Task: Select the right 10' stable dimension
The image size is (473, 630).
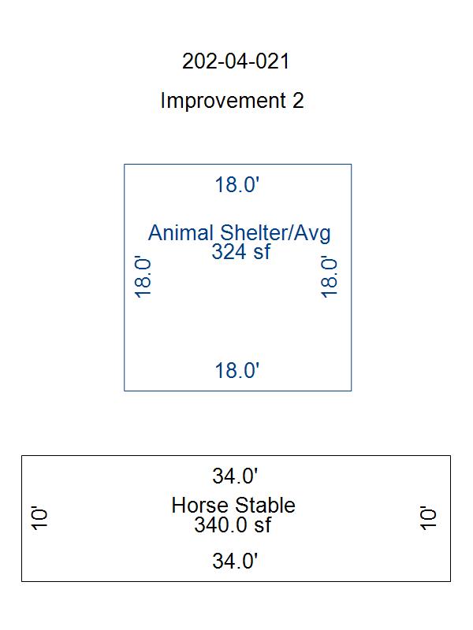Action: [x=428, y=518]
